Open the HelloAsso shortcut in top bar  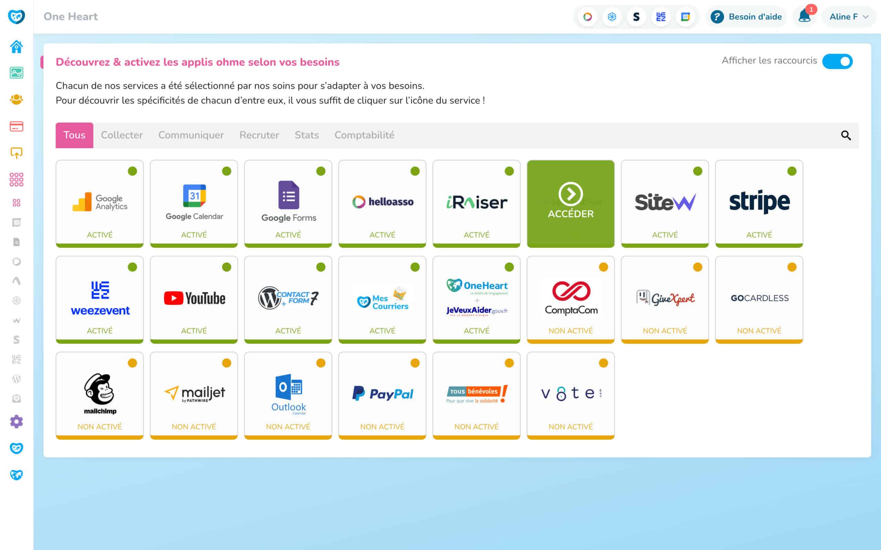click(587, 17)
